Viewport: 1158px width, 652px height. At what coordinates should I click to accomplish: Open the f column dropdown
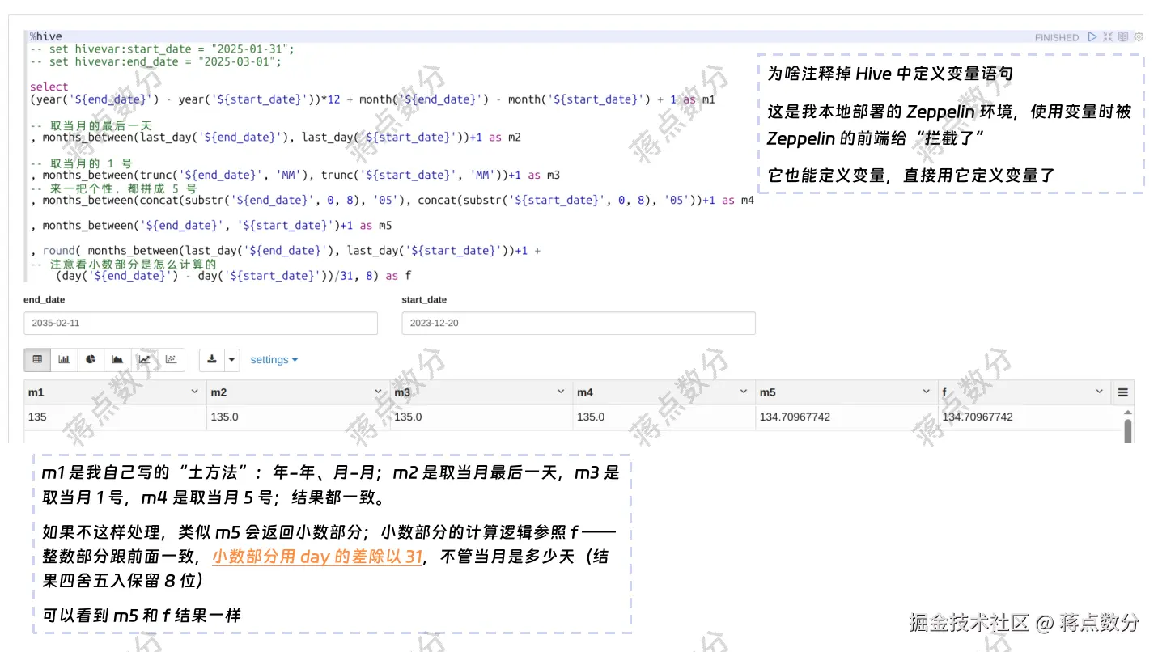coord(1099,392)
